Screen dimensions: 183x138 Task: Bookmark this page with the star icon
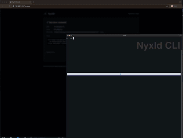167,6
